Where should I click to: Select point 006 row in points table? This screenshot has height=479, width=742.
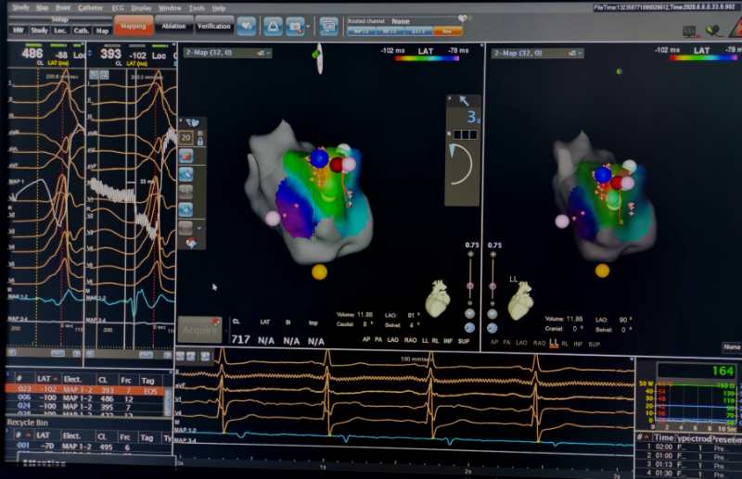(x=85, y=398)
